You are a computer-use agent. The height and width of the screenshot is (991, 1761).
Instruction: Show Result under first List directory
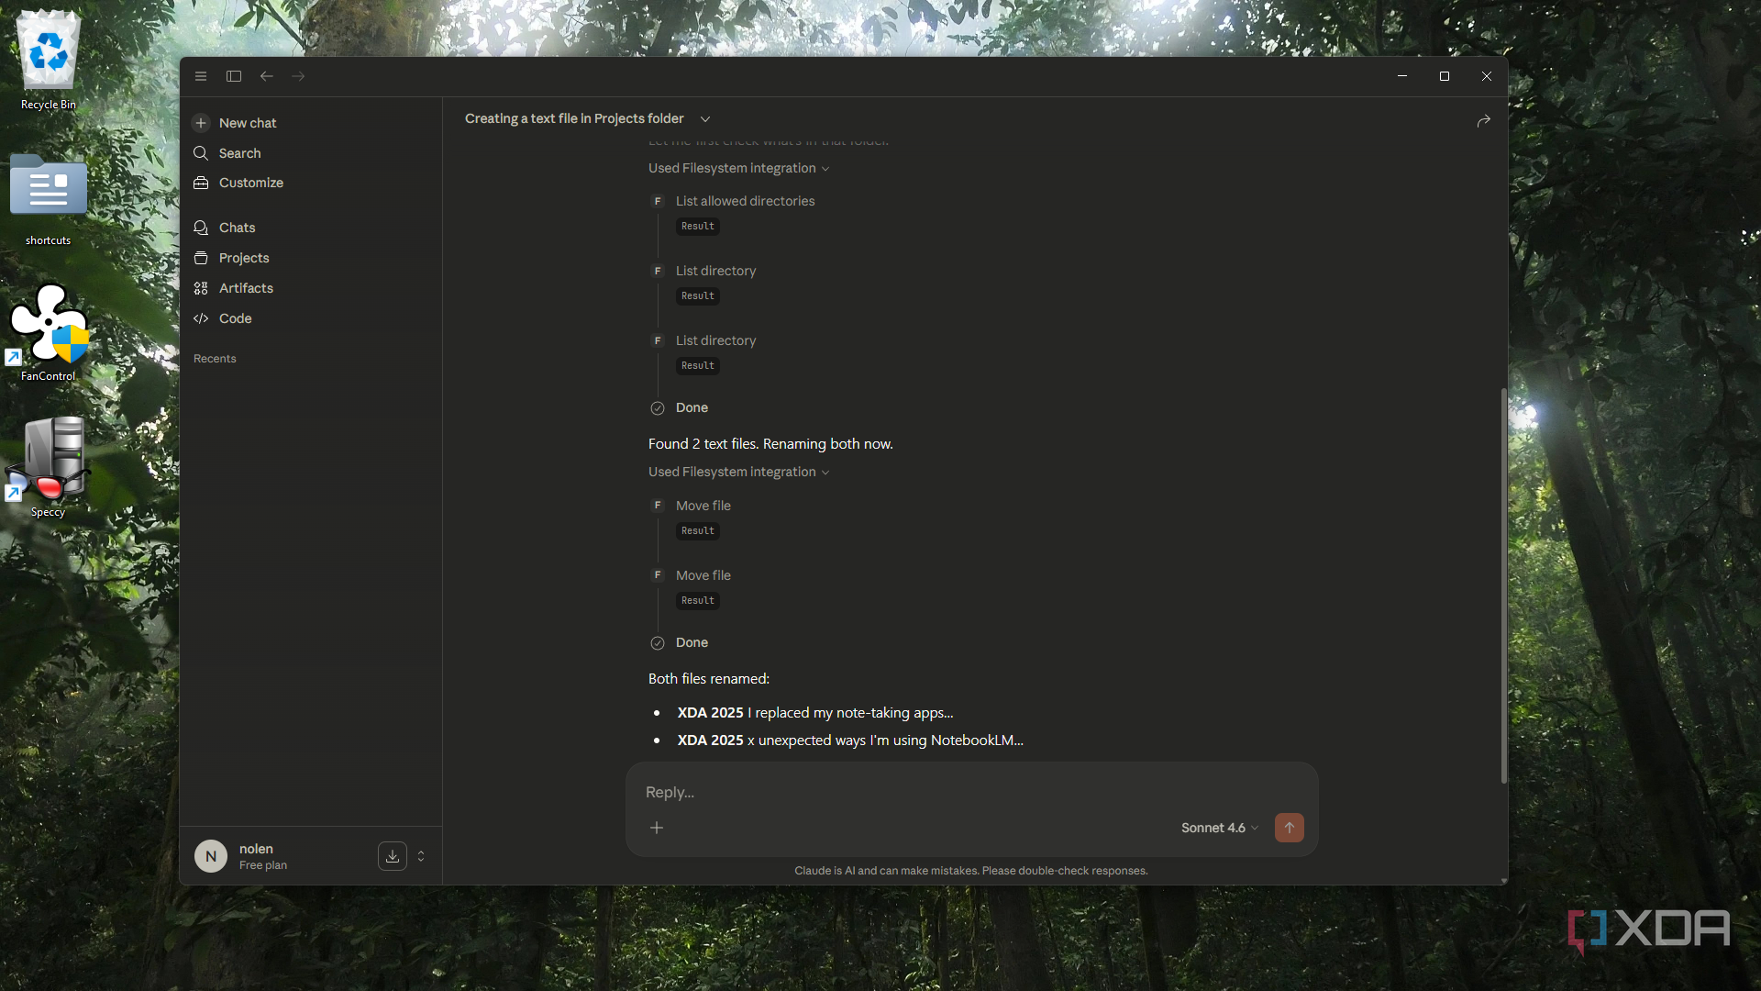pyautogui.click(x=698, y=296)
